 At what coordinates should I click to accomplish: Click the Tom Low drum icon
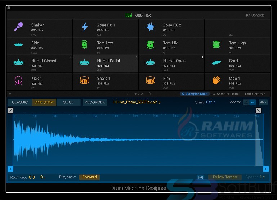(84, 45)
